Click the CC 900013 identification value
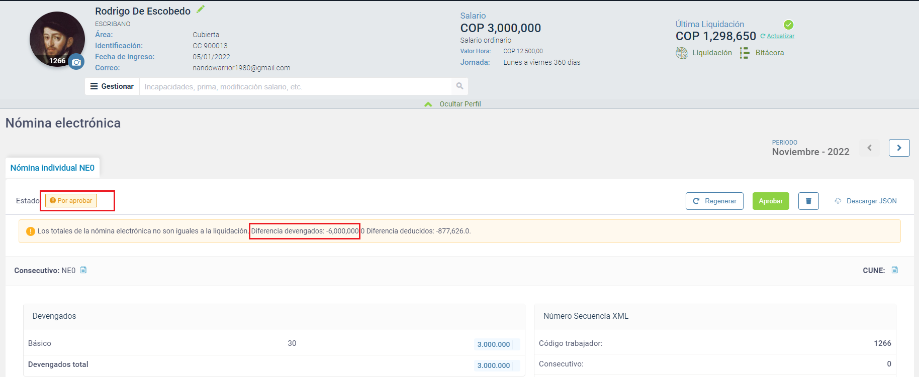 (210, 46)
